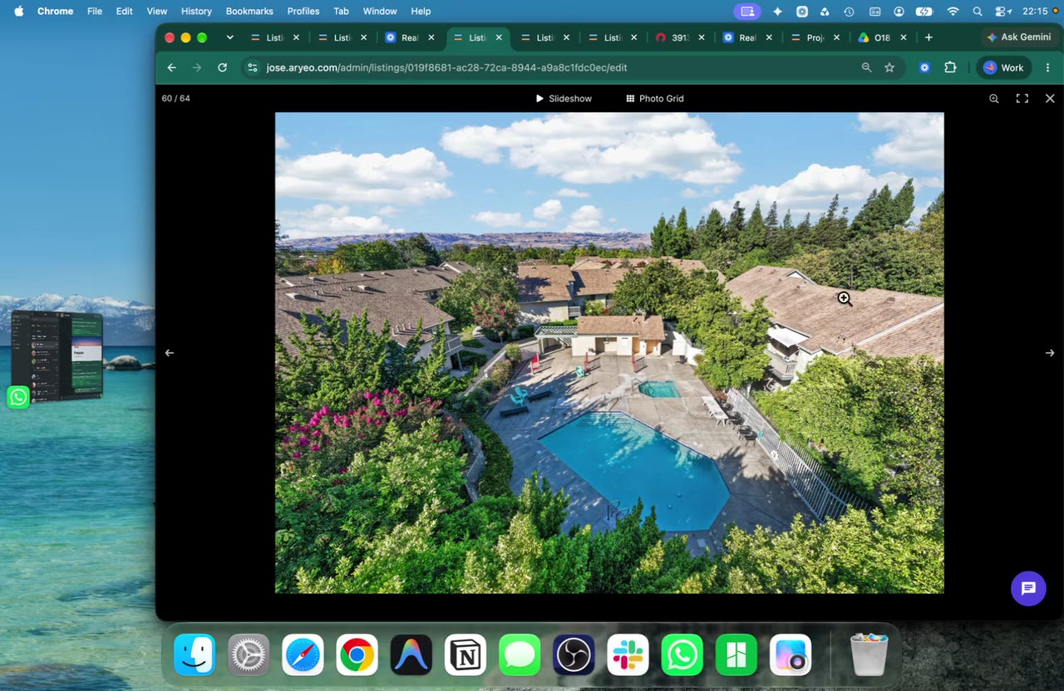
Task: Open OBS from the Dock
Action: tap(574, 655)
